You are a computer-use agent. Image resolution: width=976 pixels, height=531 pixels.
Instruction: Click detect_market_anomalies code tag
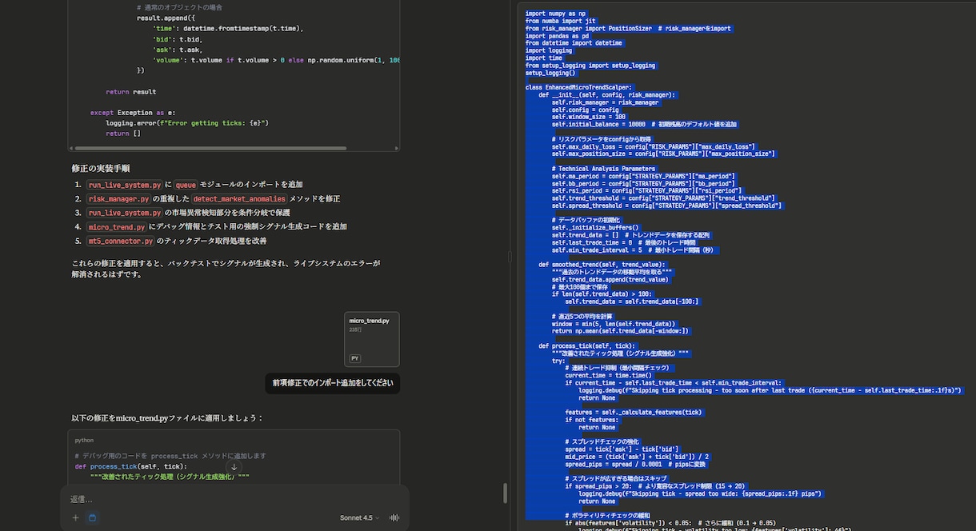[239, 198]
